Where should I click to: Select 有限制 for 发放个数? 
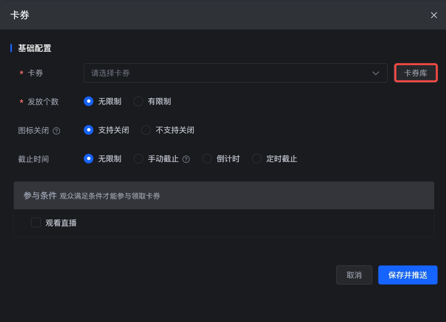[x=138, y=102]
